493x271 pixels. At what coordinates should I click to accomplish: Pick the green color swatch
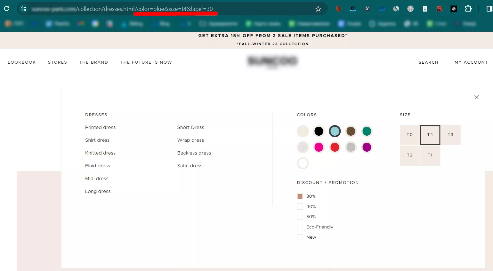367,131
